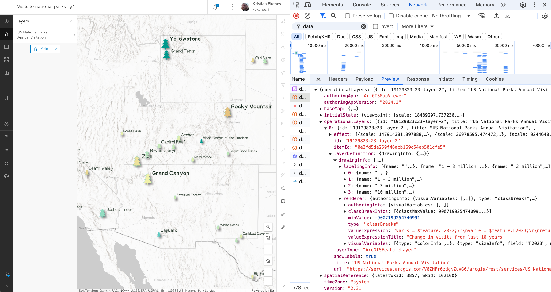Open the Bookmarks icon in left sidebar

[6, 98]
